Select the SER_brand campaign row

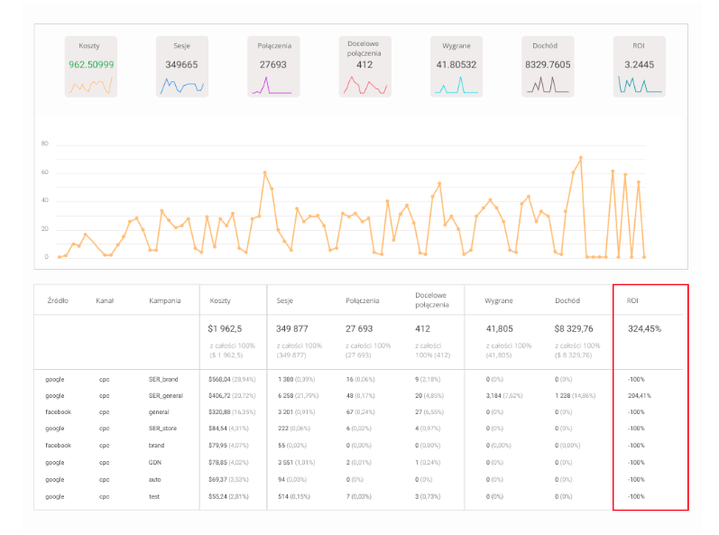358,379
